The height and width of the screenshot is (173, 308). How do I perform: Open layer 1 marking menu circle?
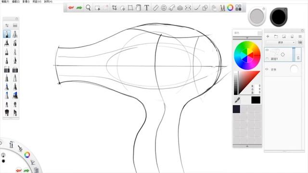(282, 54)
